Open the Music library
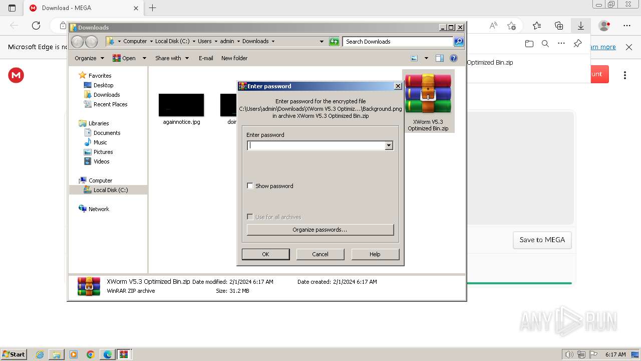641x361 pixels. pyautogui.click(x=100, y=142)
